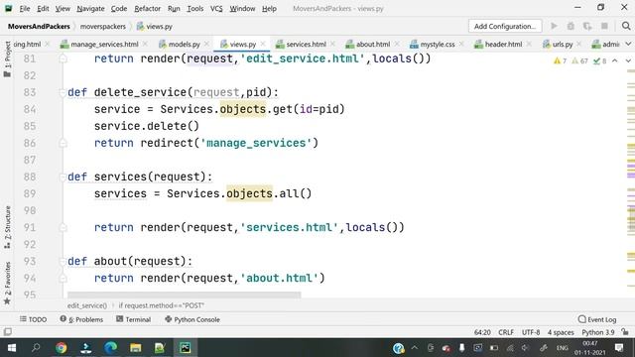
Task: Open the Edit menu
Action: (43, 8)
